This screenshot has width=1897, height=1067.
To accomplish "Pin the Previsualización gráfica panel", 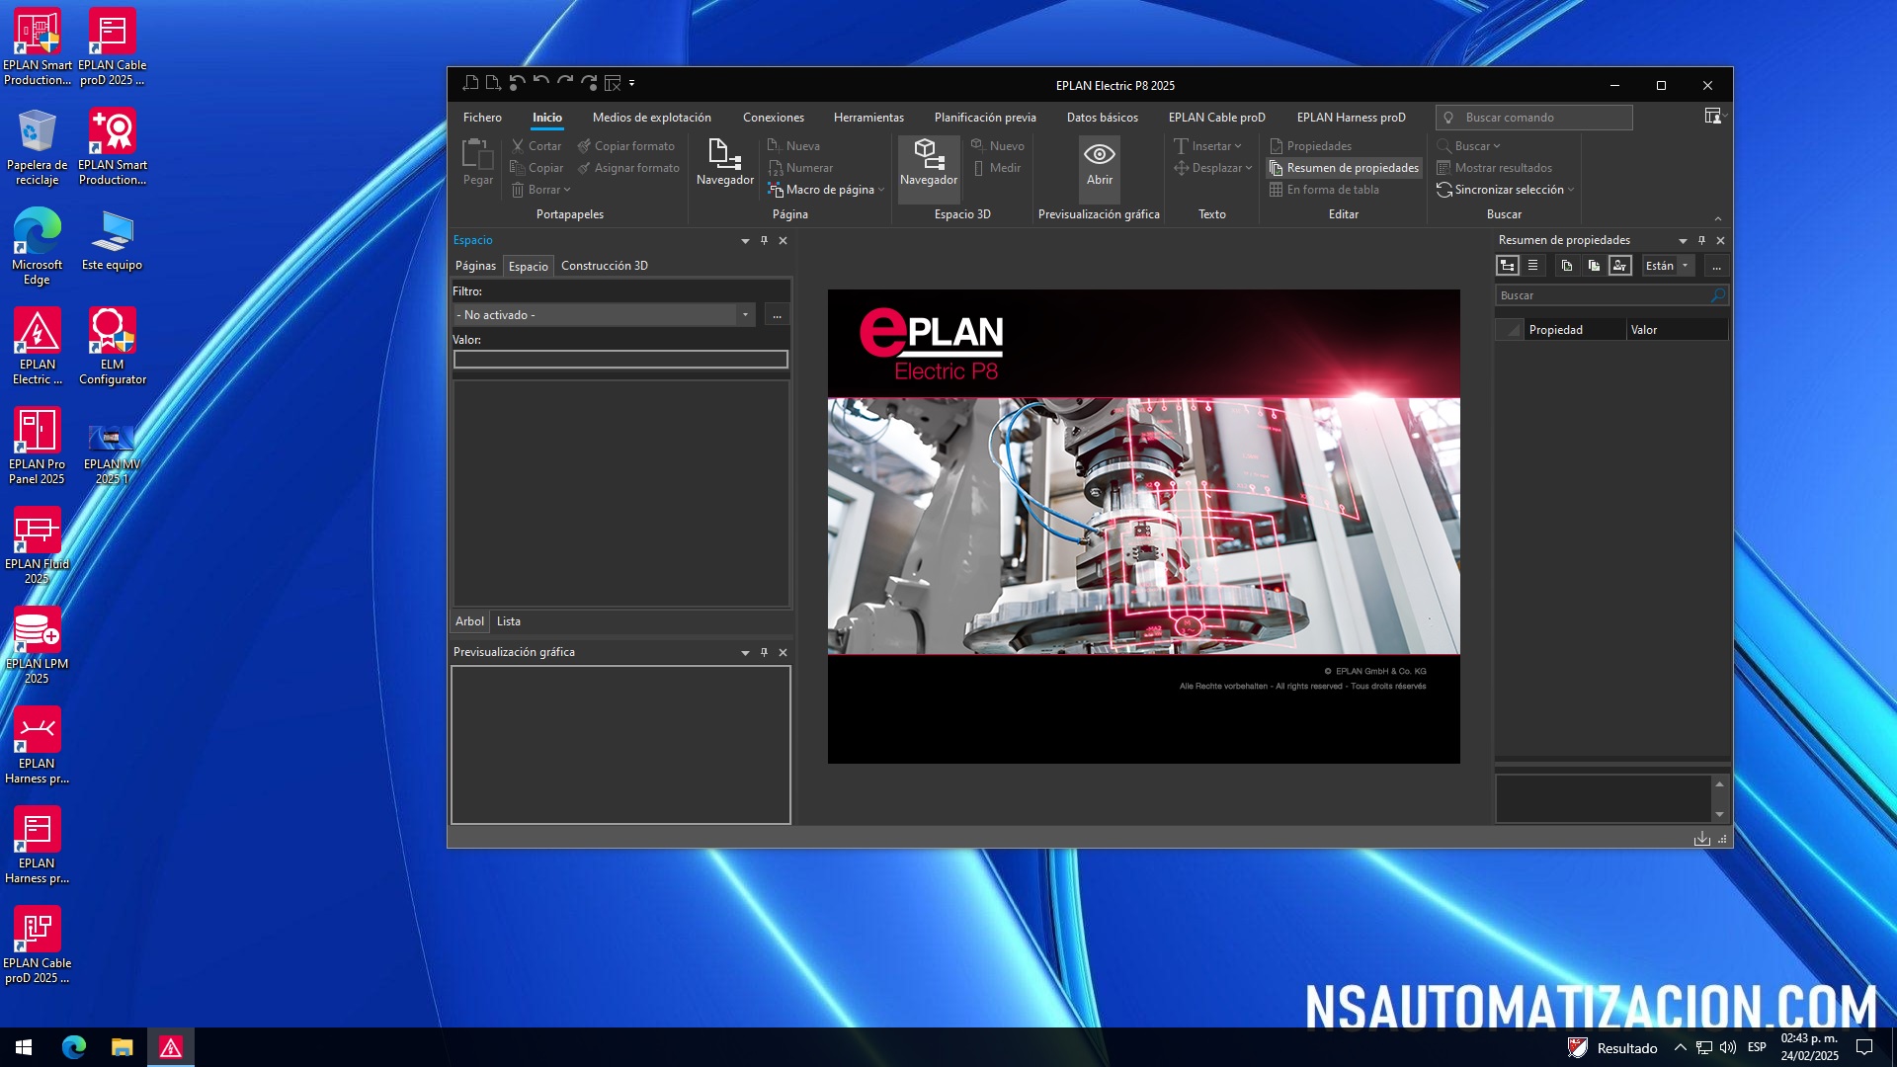I will [764, 652].
